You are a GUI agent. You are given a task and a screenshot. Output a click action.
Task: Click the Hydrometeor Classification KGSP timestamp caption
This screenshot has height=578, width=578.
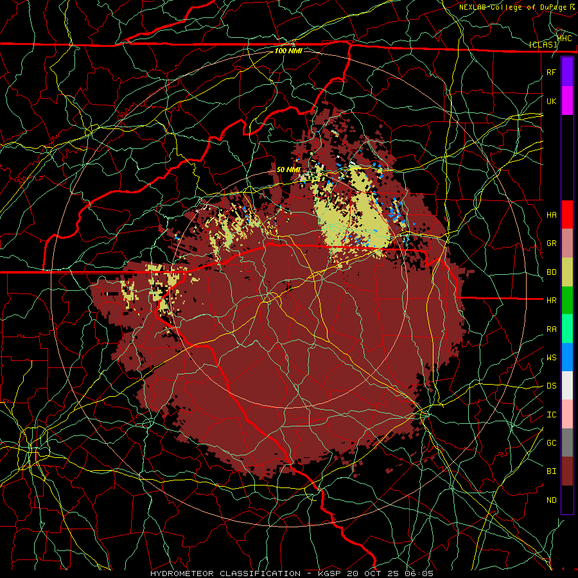292,574
